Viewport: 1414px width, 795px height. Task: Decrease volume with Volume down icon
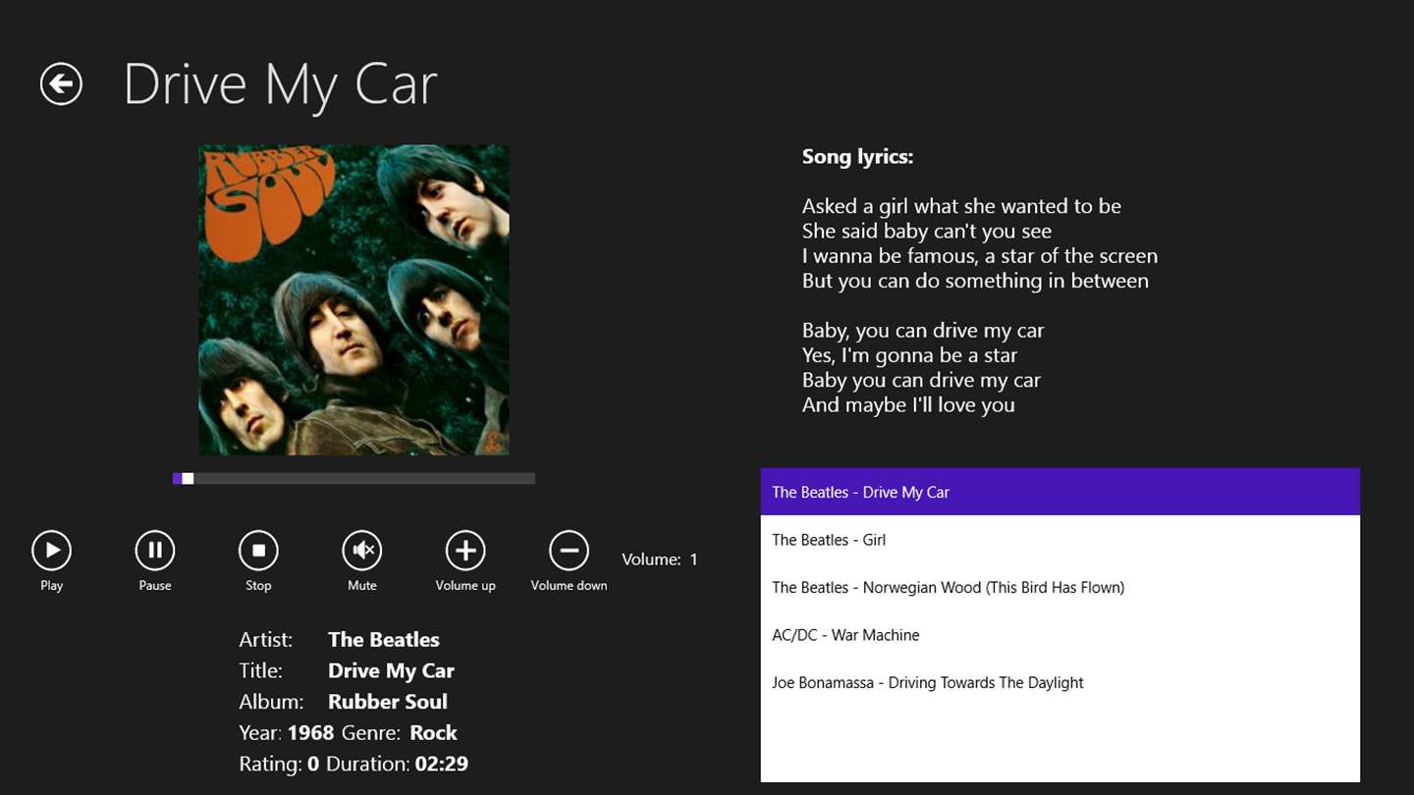(x=569, y=551)
